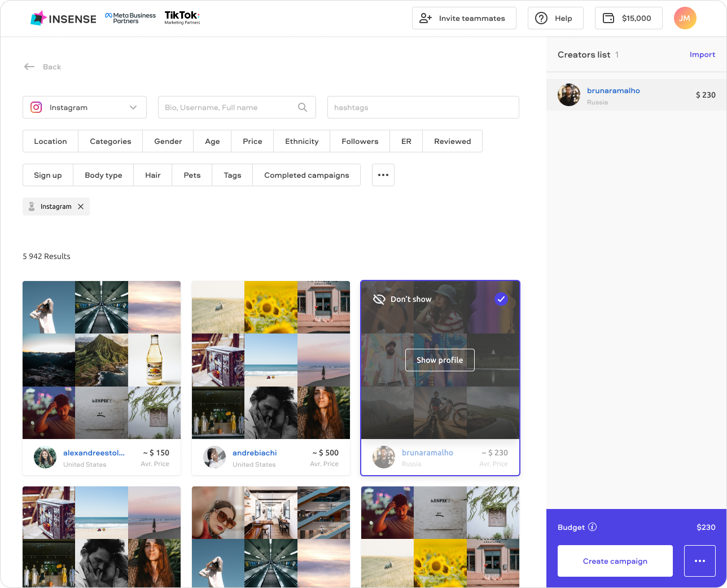Open the Age filter

point(212,141)
